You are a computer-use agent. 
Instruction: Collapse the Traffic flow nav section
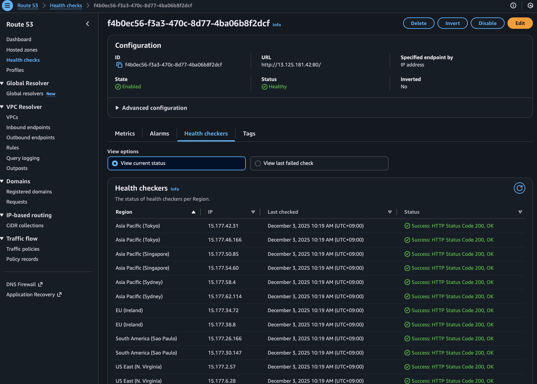click(x=2, y=239)
